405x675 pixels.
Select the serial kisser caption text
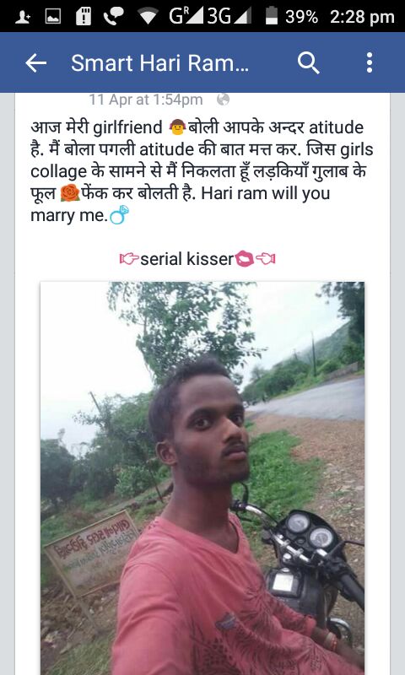click(x=186, y=259)
